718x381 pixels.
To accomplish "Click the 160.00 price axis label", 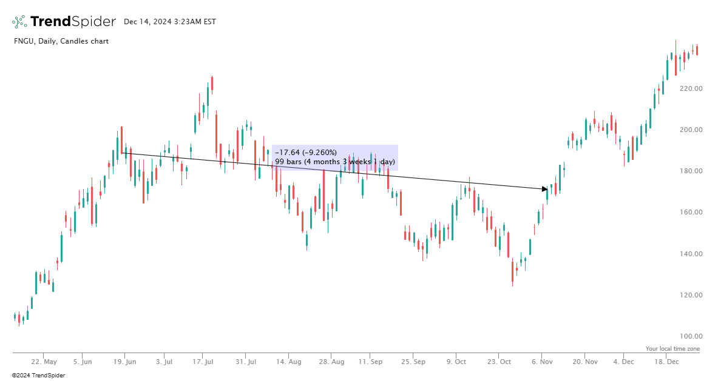I will click(x=691, y=213).
